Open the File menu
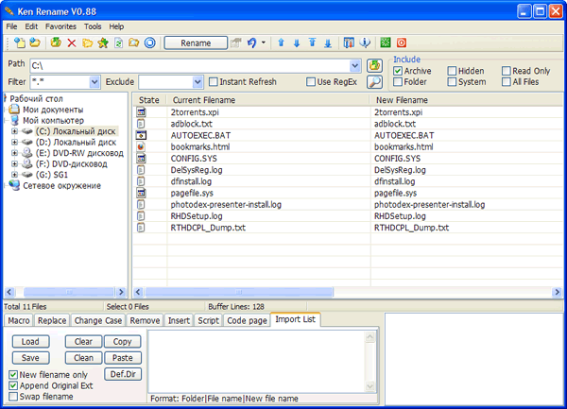567x409 pixels. (11, 26)
